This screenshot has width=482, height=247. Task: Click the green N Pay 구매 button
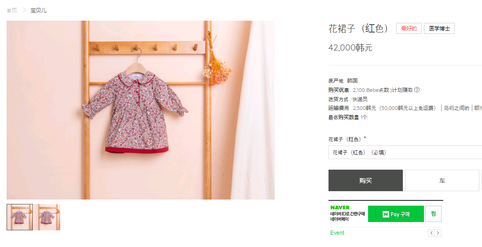[x=396, y=214]
